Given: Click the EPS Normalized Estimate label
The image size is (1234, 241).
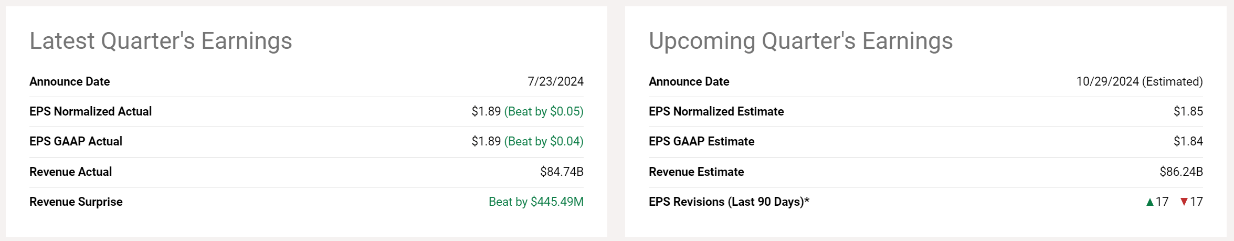Looking at the screenshot, I should pos(716,112).
